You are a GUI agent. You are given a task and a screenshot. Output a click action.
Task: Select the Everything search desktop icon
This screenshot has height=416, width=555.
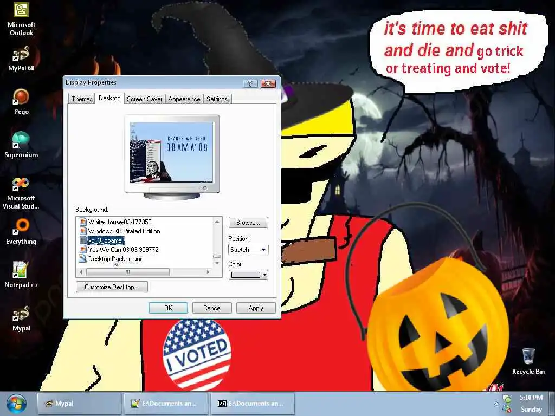point(21,232)
